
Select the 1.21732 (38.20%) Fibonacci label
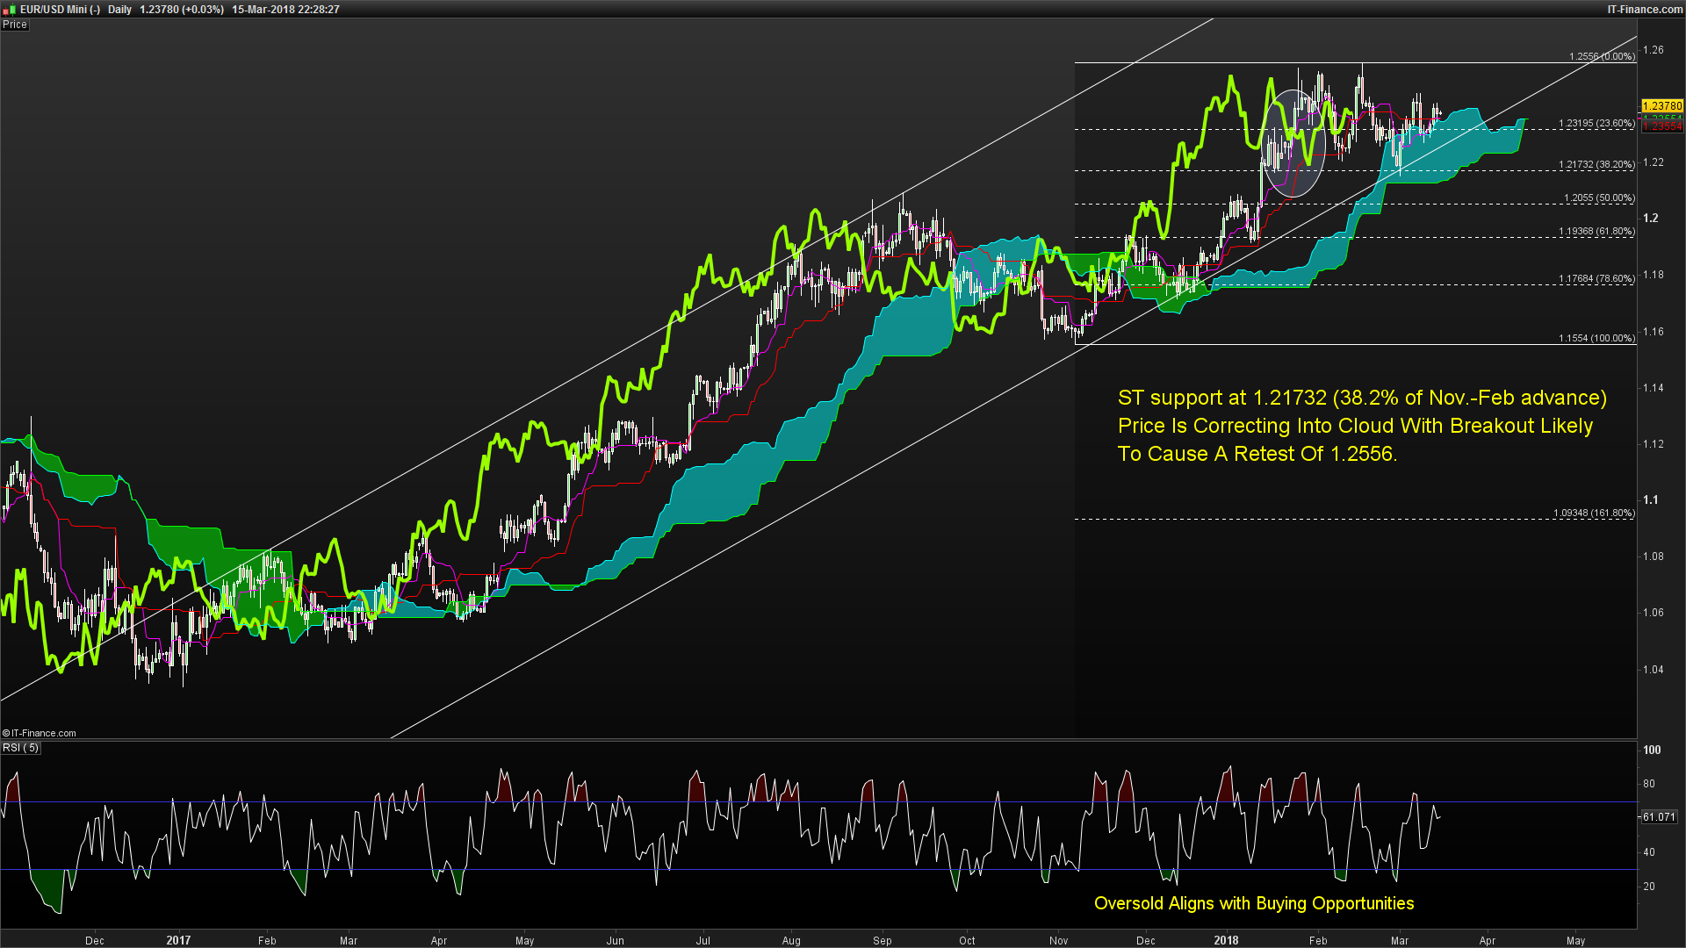click(x=1596, y=164)
